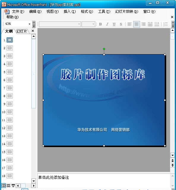The image size is (176, 190).
Task: Toggle Underline formatting button
Action: click(114, 24)
